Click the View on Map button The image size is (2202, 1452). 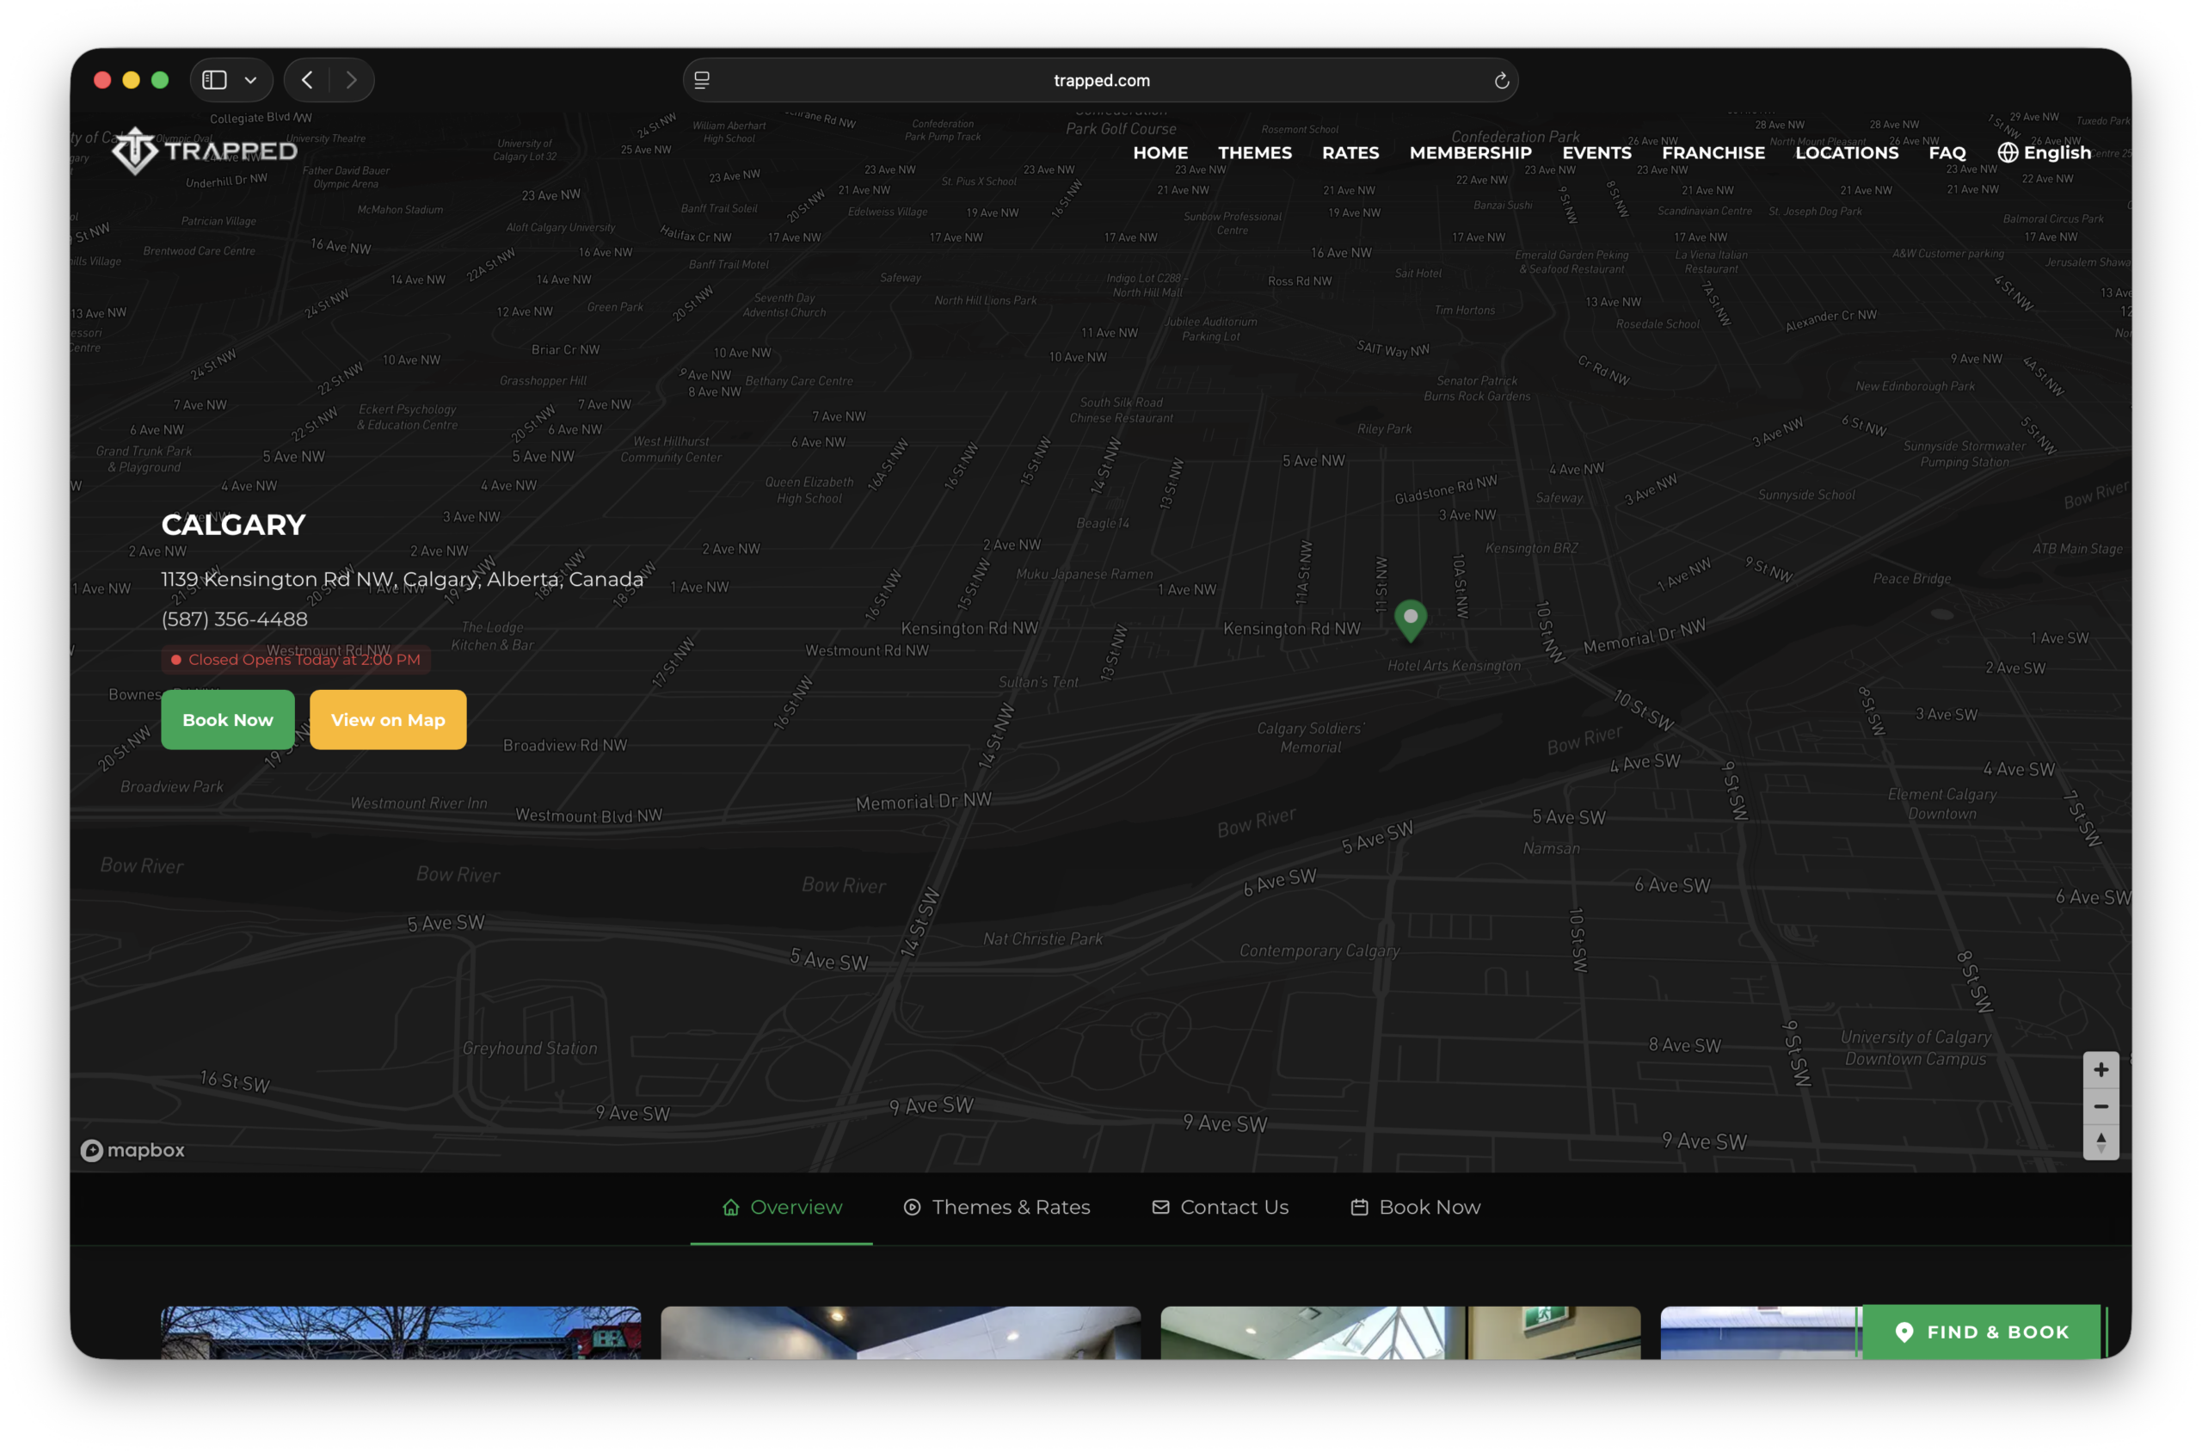388,719
